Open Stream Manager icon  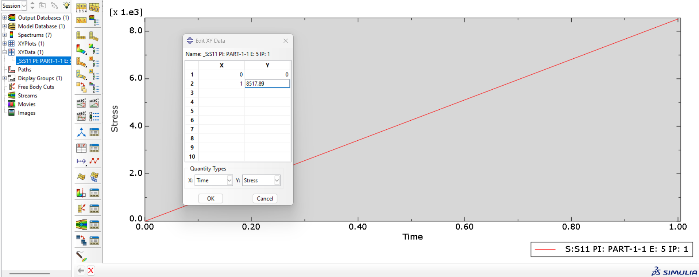click(x=94, y=225)
